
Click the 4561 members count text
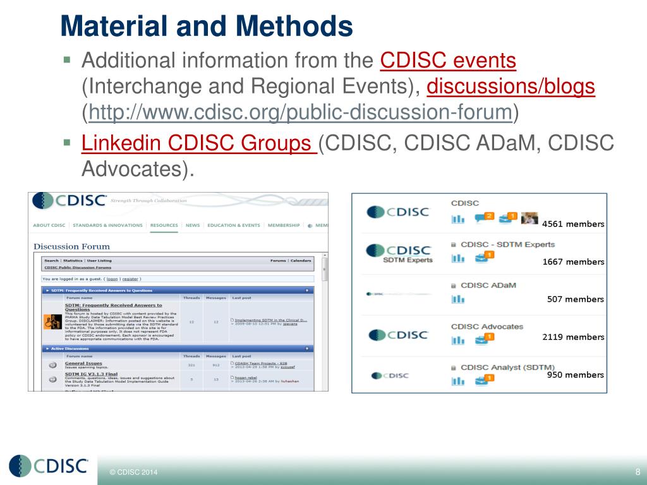(573, 224)
